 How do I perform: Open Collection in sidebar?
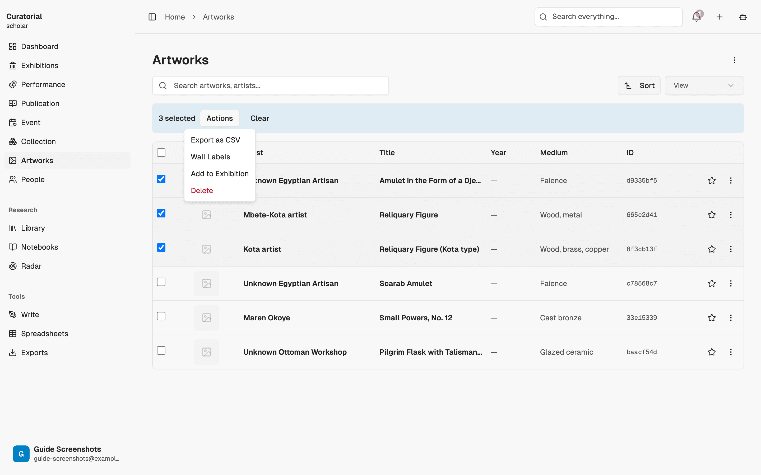67,141
